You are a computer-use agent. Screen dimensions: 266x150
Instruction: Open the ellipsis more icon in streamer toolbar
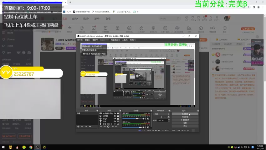point(225,28)
